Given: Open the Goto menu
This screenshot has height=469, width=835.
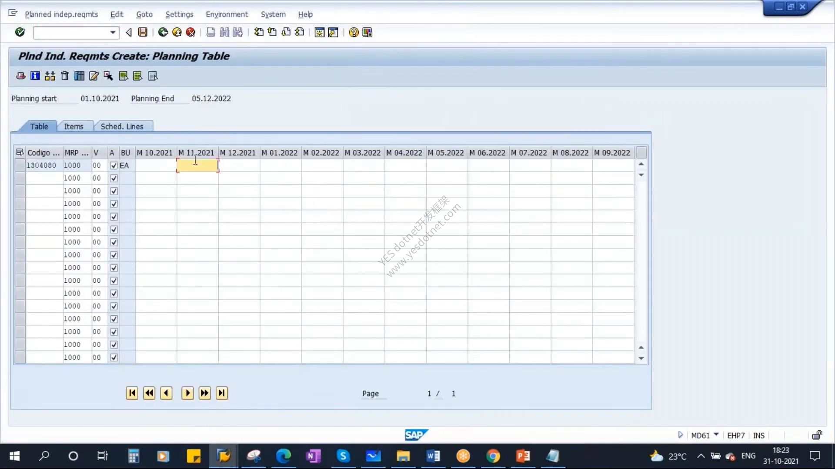Looking at the screenshot, I should pyautogui.click(x=144, y=14).
